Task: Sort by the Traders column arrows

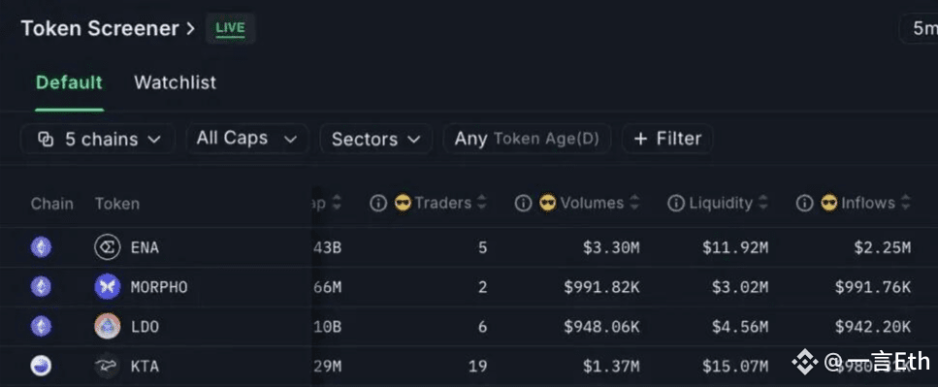Action: [x=481, y=204]
